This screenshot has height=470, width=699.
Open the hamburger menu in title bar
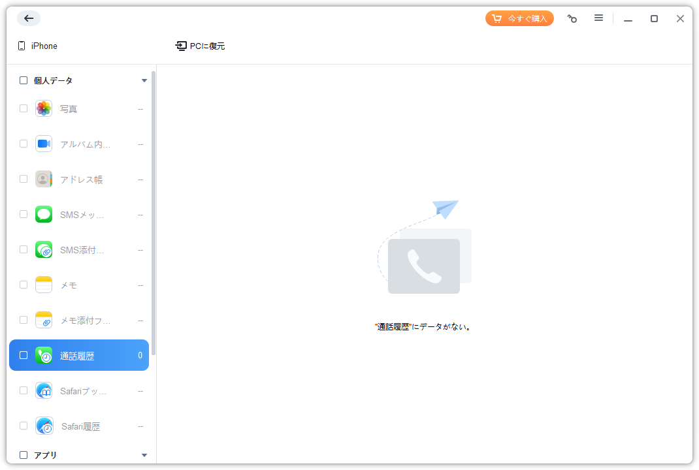[598, 18]
